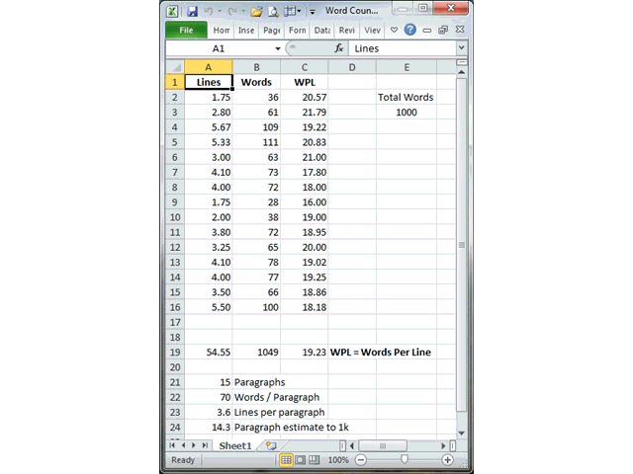The width and height of the screenshot is (633, 474).
Task: Select cell E3 containing 1000
Action: pos(407,113)
